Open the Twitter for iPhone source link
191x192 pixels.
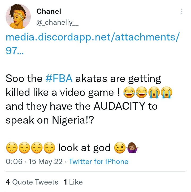98,161
